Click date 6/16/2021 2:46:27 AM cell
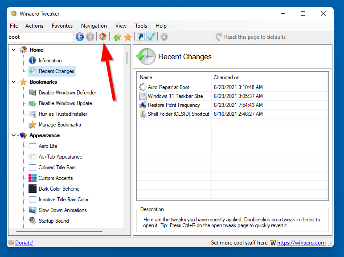The width and height of the screenshot is (344, 257). point(238,114)
